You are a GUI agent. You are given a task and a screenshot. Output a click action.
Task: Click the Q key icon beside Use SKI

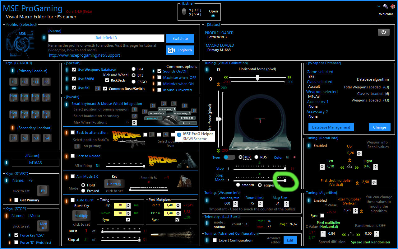[97, 88]
